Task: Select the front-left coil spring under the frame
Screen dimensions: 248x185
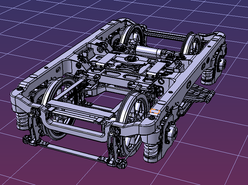Action: pyautogui.click(x=23, y=120)
